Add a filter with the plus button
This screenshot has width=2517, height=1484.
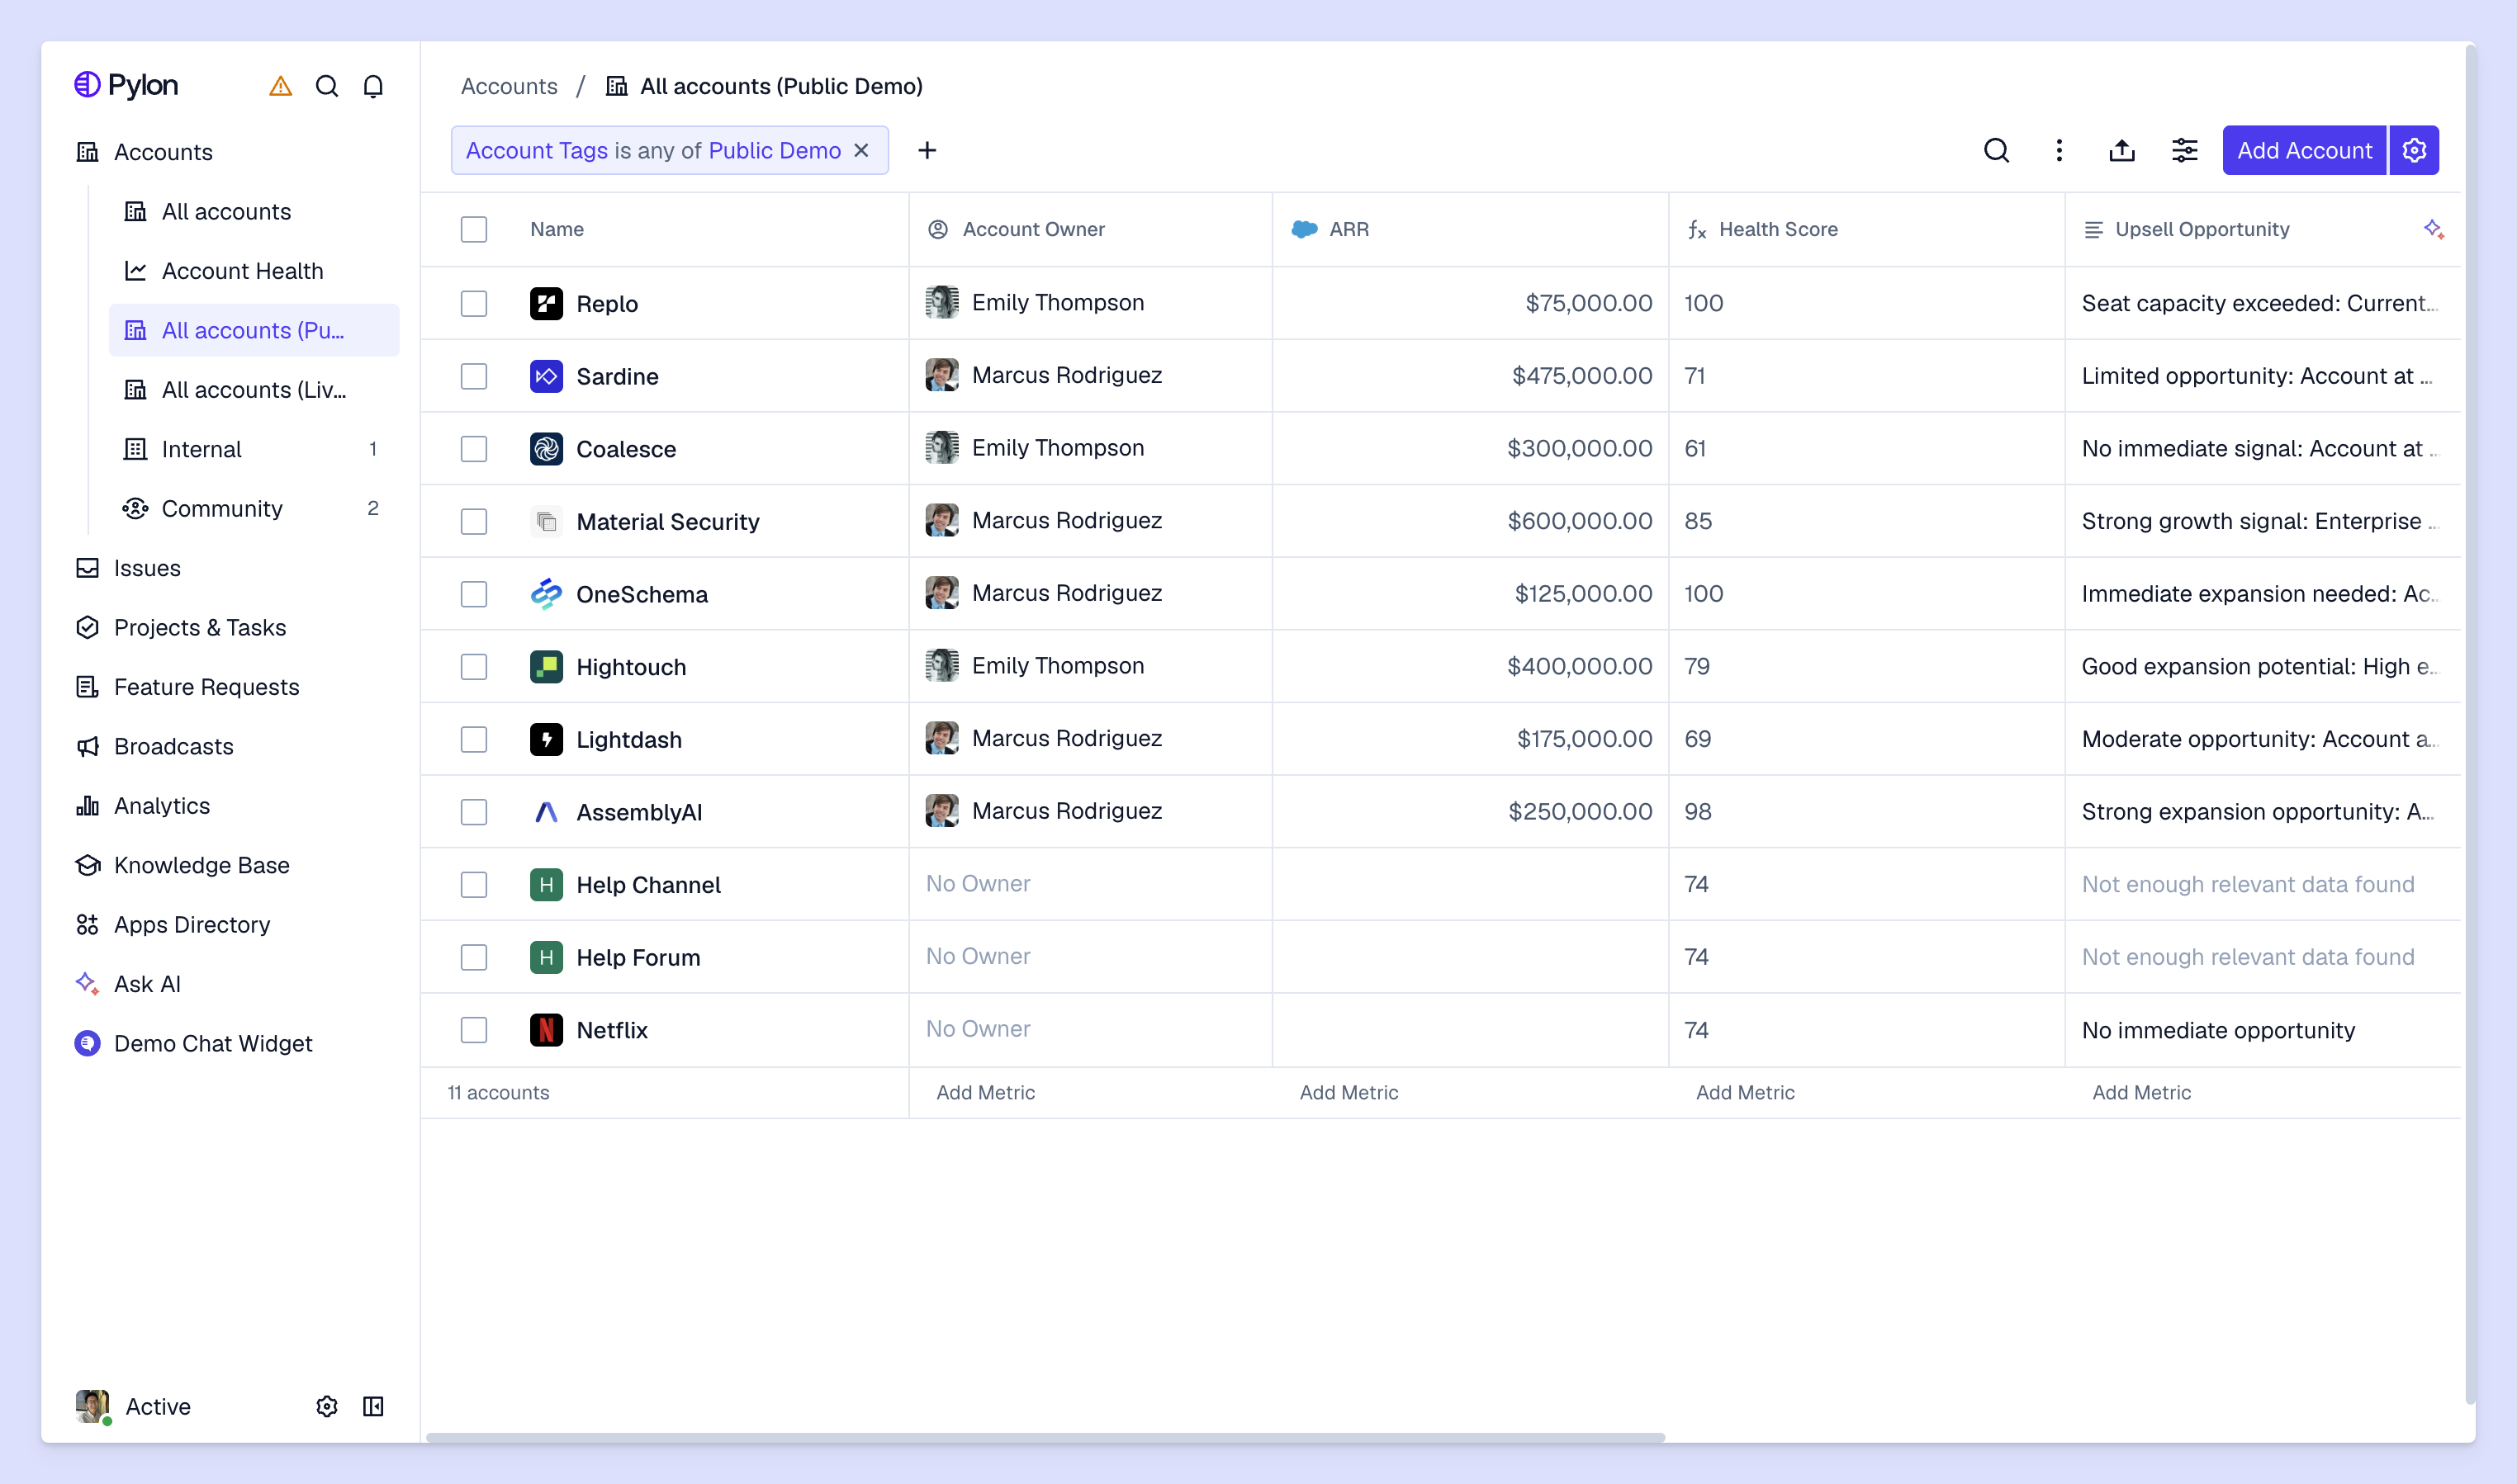(927, 150)
